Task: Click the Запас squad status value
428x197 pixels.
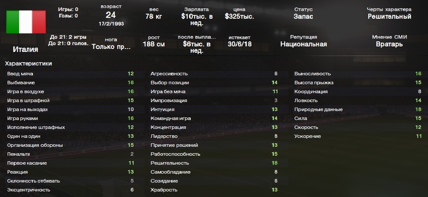Action: [x=303, y=17]
